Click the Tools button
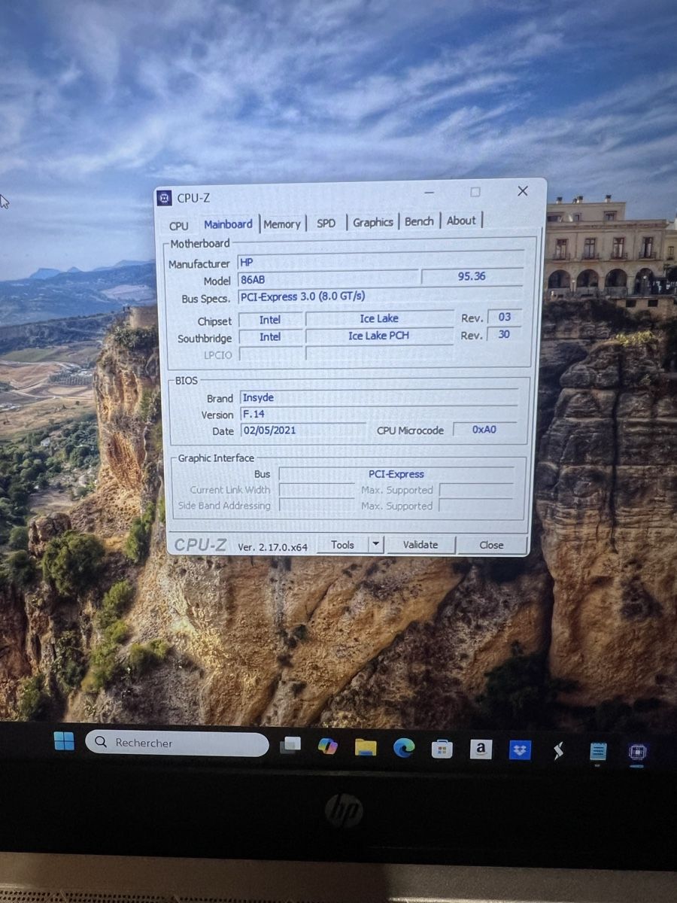The height and width of the screenshot is (903, 677). click(342, 545)
